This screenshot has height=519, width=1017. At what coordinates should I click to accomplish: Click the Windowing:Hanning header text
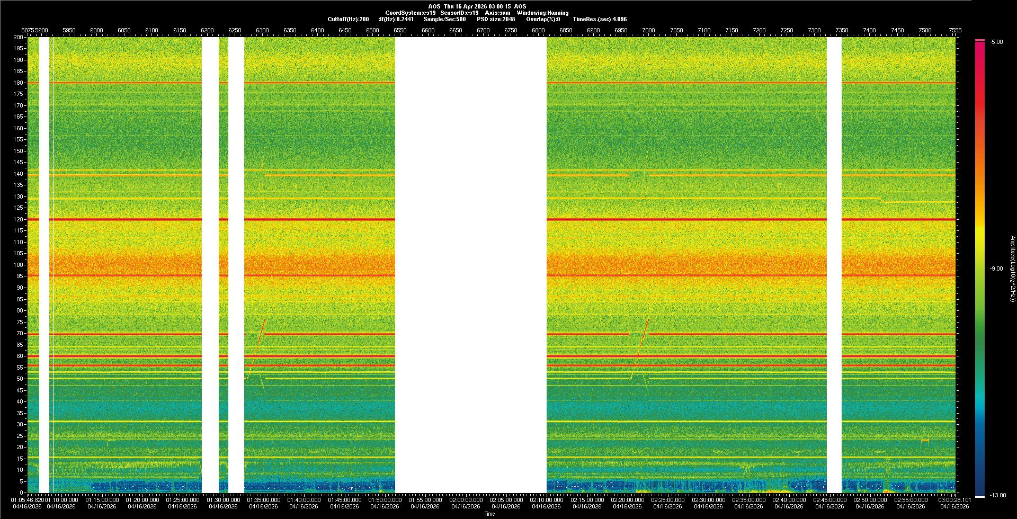pyautogui.click(x=542, y=13)
